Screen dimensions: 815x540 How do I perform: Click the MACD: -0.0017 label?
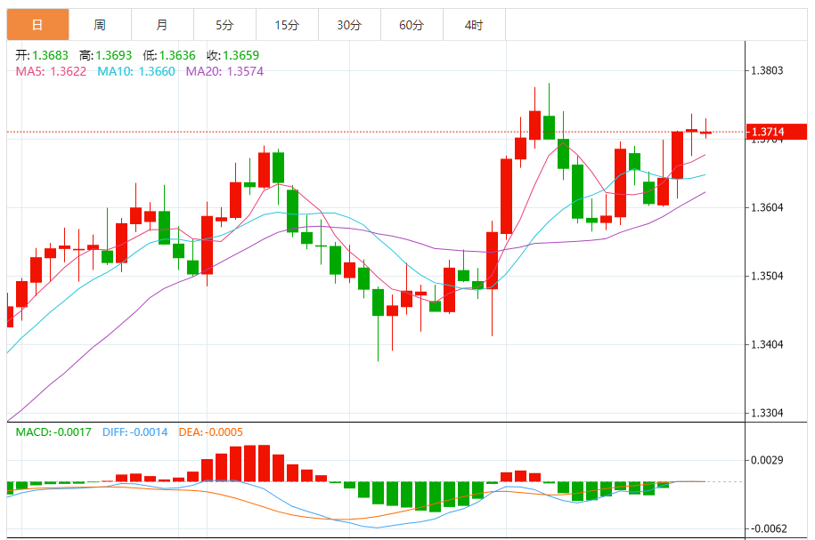click(x=53, y=432)
